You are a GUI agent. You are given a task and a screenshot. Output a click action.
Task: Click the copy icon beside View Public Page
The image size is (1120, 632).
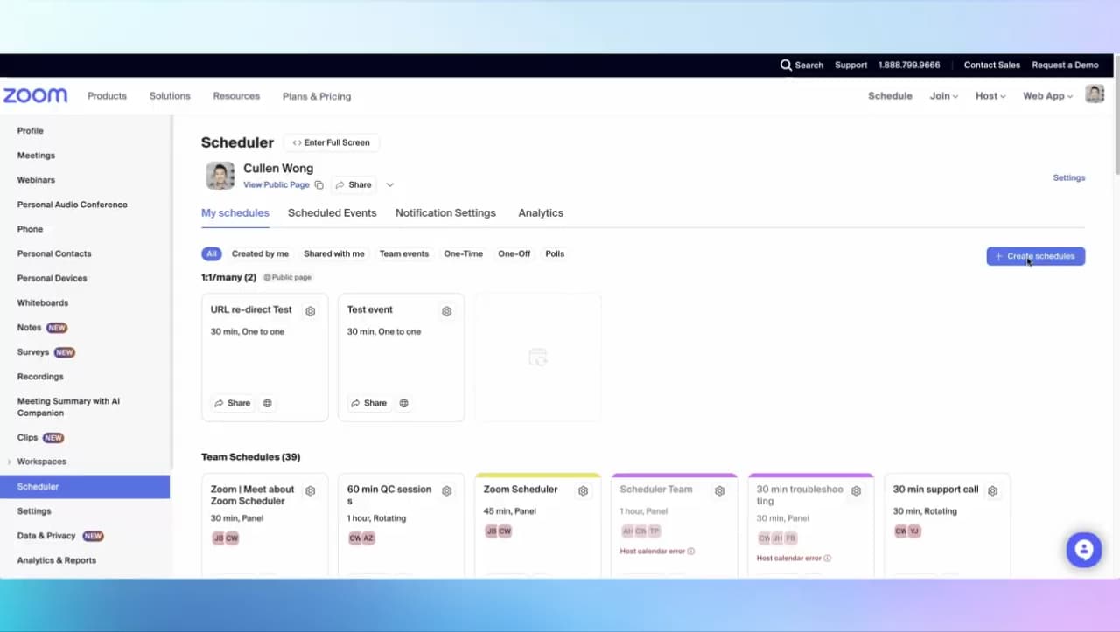319,185
